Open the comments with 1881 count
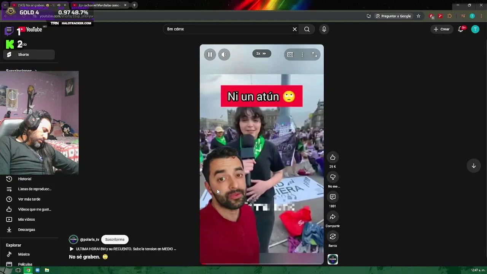This screenshot has height=274, width=487. point(333,197)
